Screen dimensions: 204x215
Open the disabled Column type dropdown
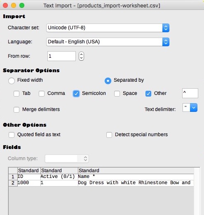[x=67, y=159]
